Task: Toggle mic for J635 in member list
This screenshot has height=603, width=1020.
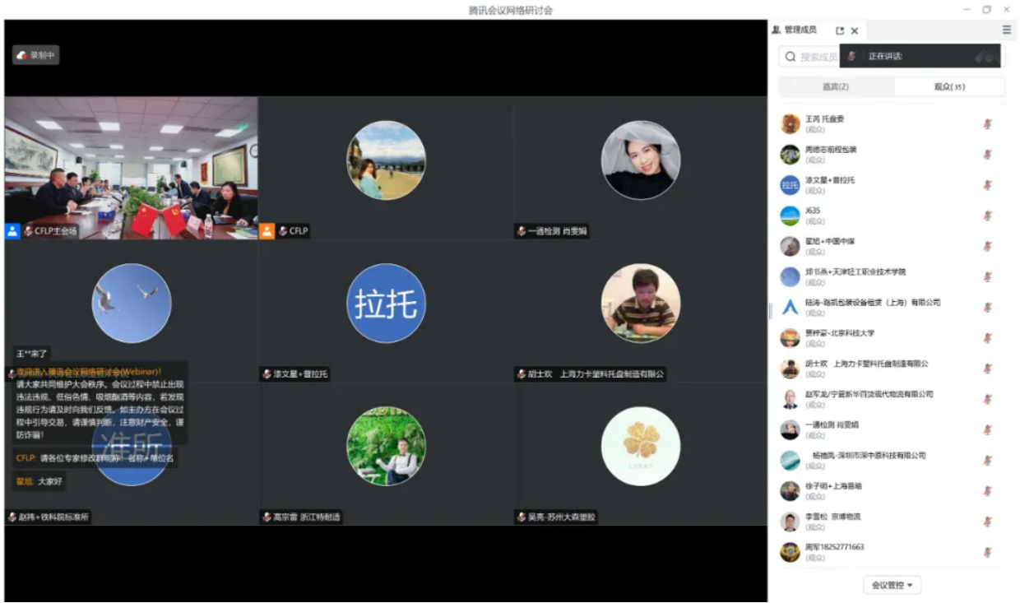Action: pos(987,216)
